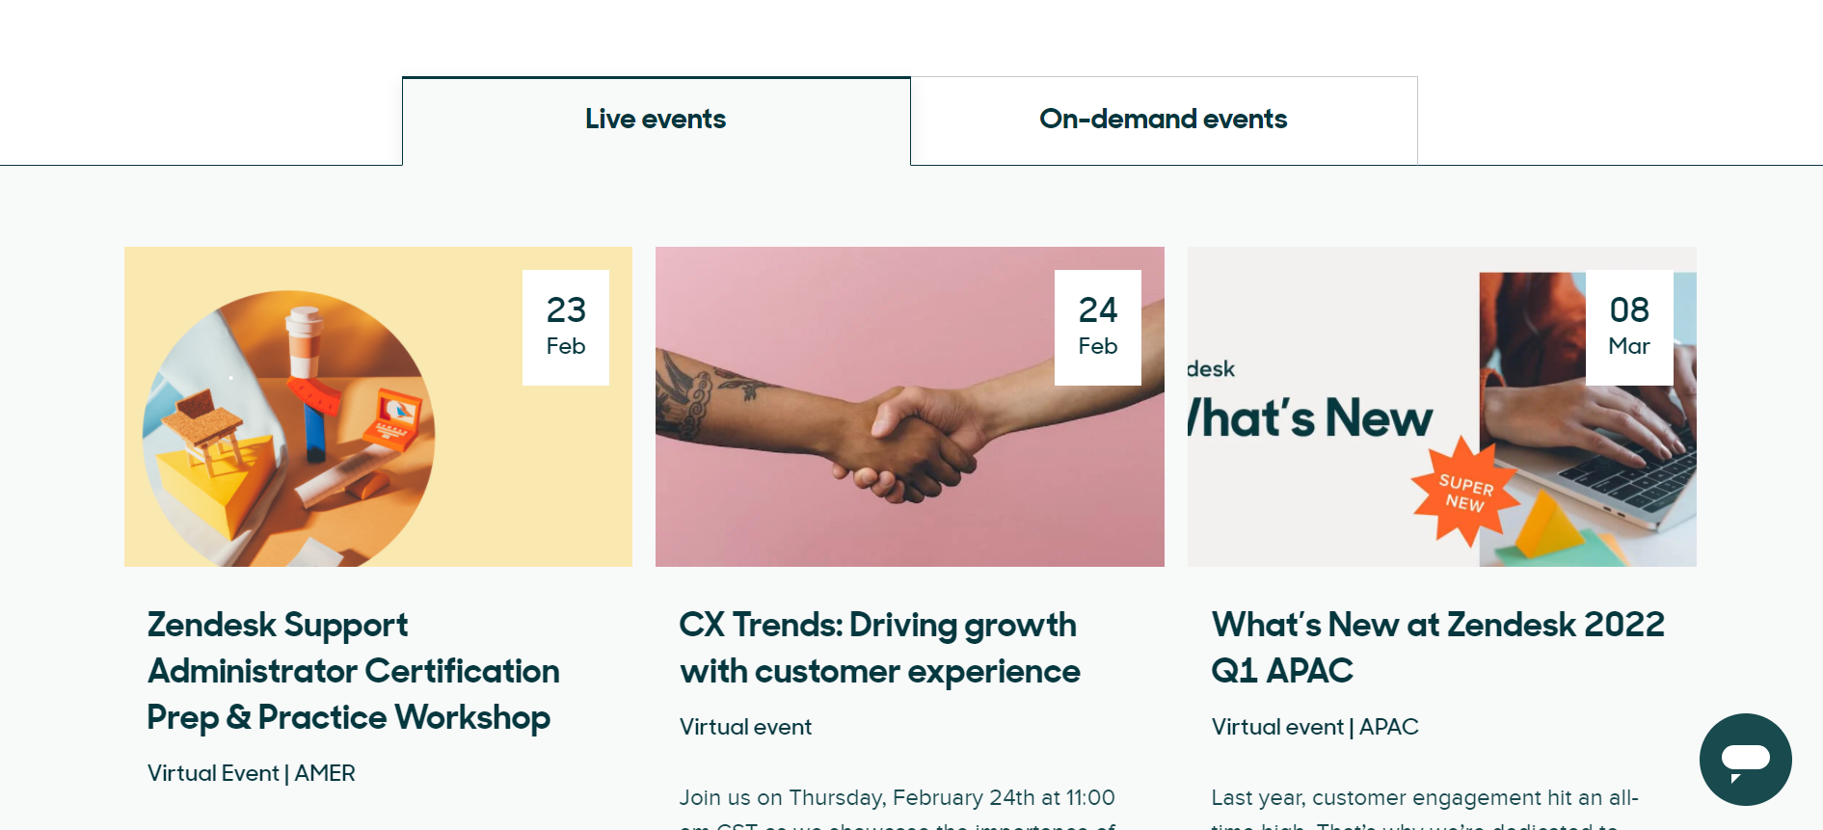Click the "Join us on Thursday" description

tap(897, 798)
